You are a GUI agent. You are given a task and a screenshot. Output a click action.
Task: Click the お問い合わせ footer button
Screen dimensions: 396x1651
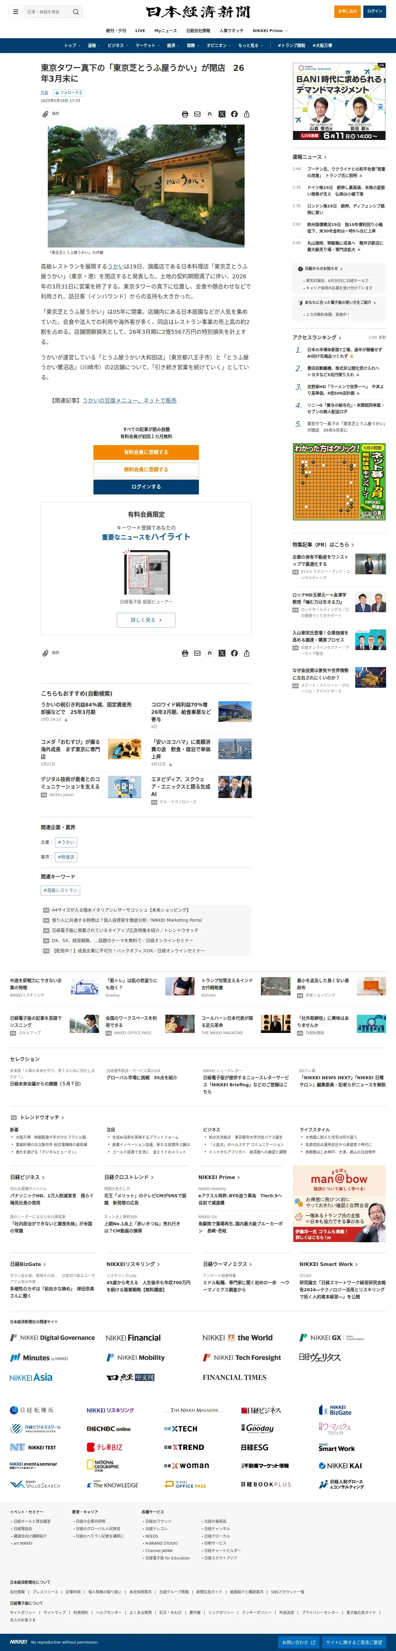pos(299,1642)
